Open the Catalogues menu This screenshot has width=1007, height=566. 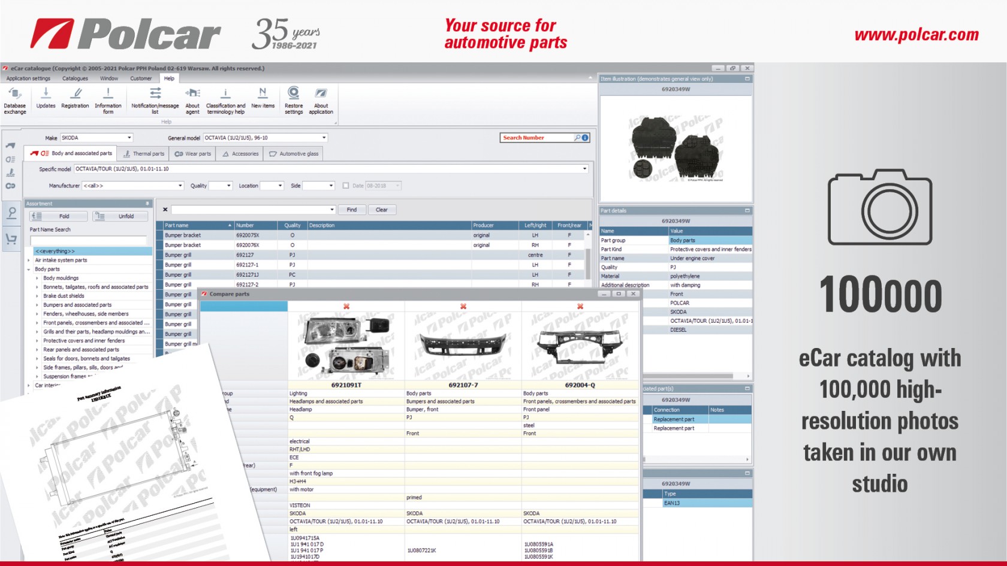coord(75,78)
